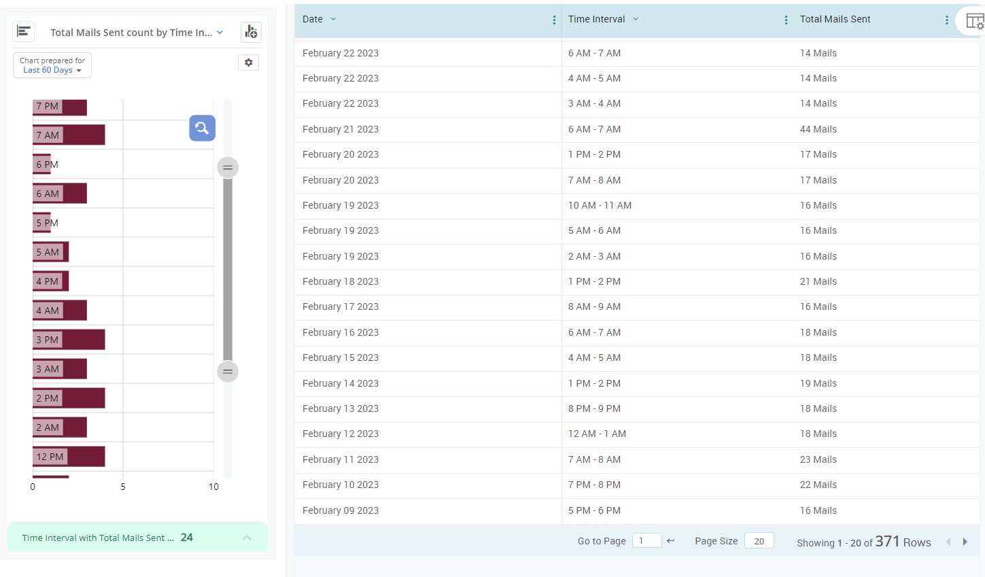
Task: Open the Total Mails Sent options menu
Action: (947, 20)
